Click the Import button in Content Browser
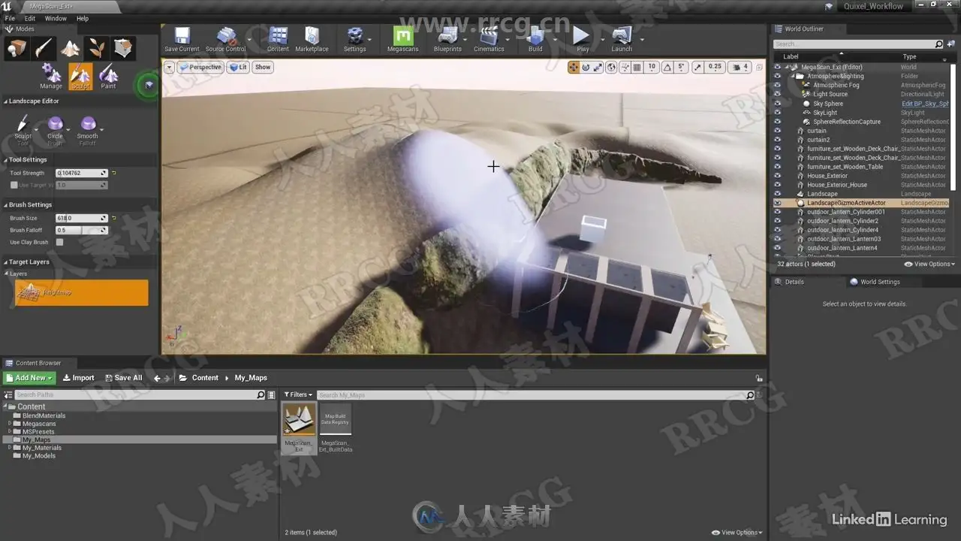 point(78,378)
